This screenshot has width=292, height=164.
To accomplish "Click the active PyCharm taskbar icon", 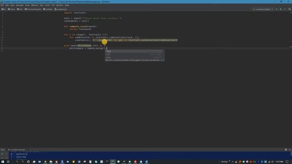I will click(x=113, y=162).
